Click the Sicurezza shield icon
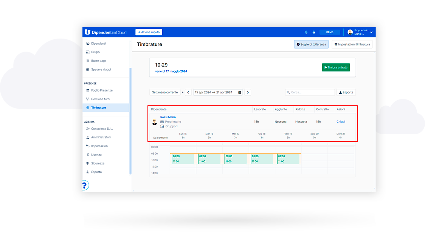The height and width of the screenshot is (234, 425). (x=88, y=163)
